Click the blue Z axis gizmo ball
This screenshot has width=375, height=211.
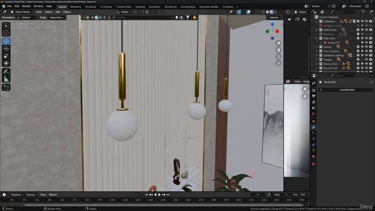[x=272, y=24]
